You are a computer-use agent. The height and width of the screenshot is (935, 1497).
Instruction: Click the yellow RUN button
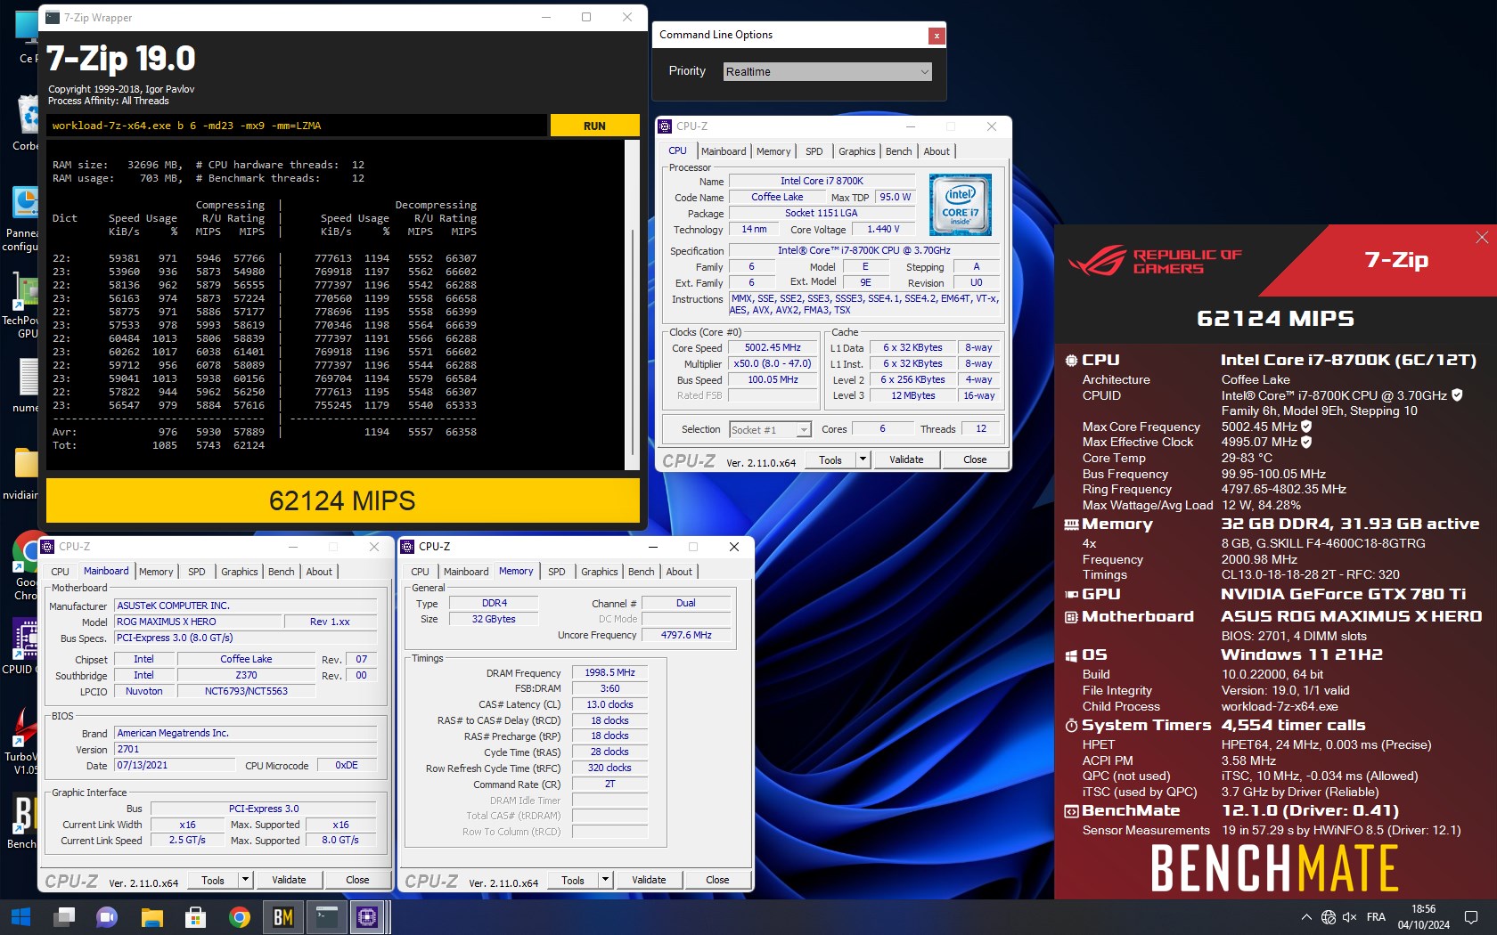(x=594, y=126)
